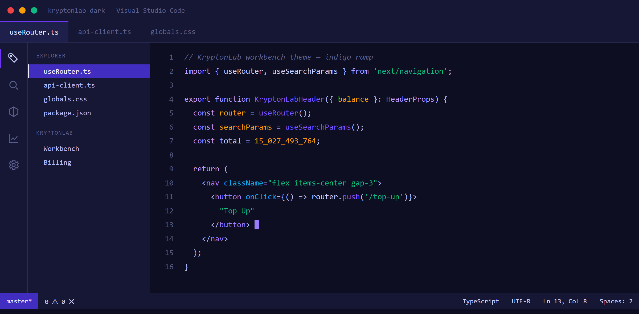
Task: Click the Ln 13, Col 8 position indicator
Action: coord(565,301)
